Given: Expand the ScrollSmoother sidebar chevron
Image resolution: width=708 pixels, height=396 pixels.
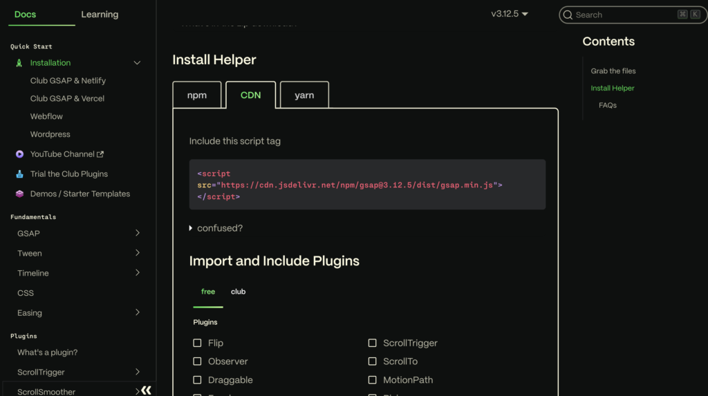Looking at the screenshot, I should [138, 391].
